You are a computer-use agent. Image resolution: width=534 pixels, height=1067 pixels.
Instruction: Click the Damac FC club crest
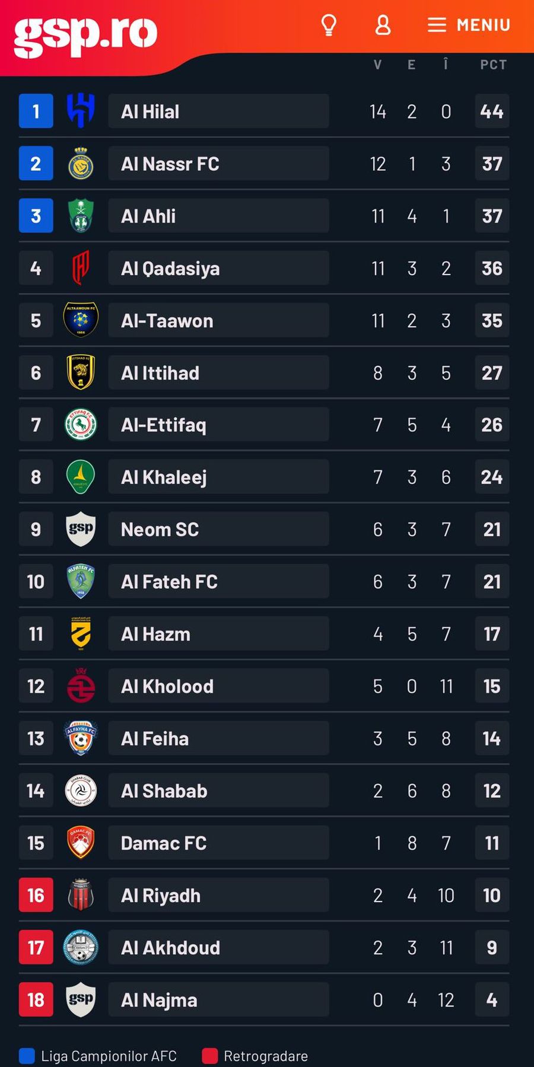(81, 843)
